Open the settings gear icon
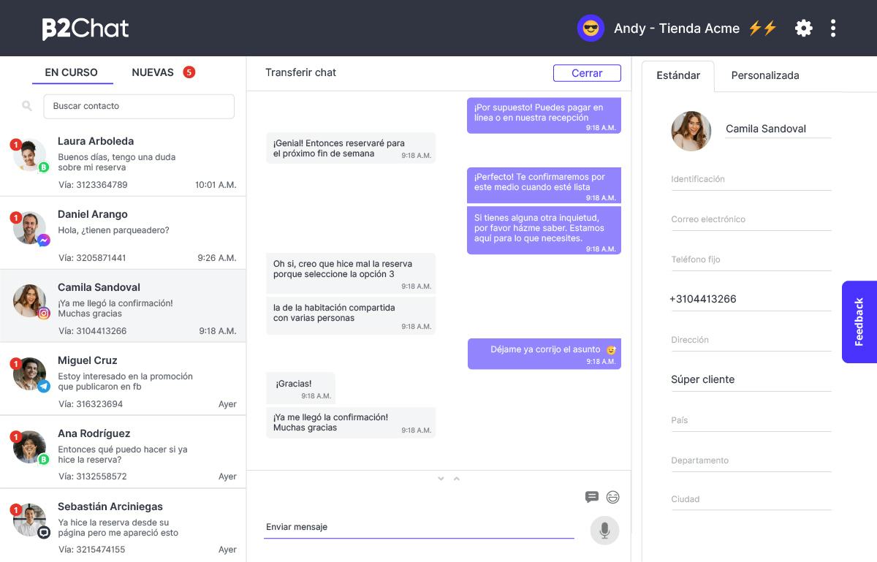Screen dimensions: 877x562 (x=804, y=29)
